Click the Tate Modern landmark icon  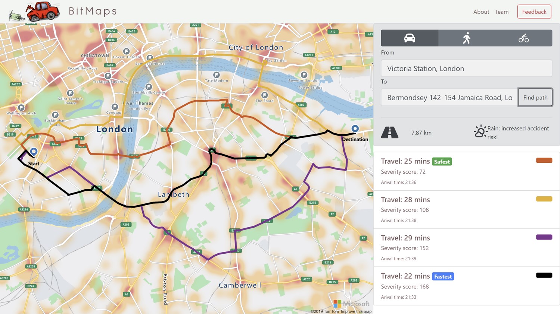pyautogui.click(x=216, y=75)
